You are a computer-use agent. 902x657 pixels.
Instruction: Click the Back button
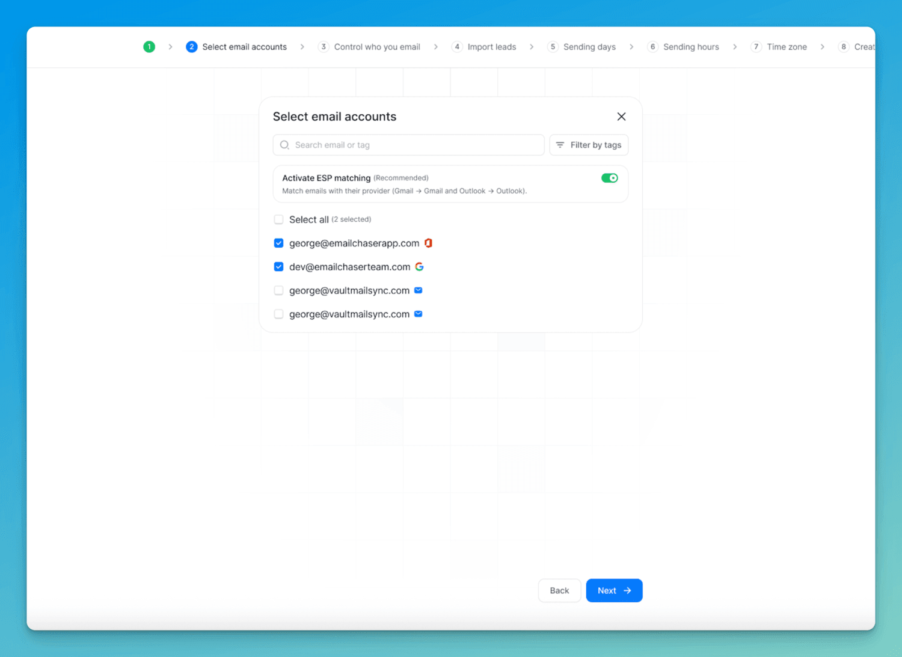(559, 590)
